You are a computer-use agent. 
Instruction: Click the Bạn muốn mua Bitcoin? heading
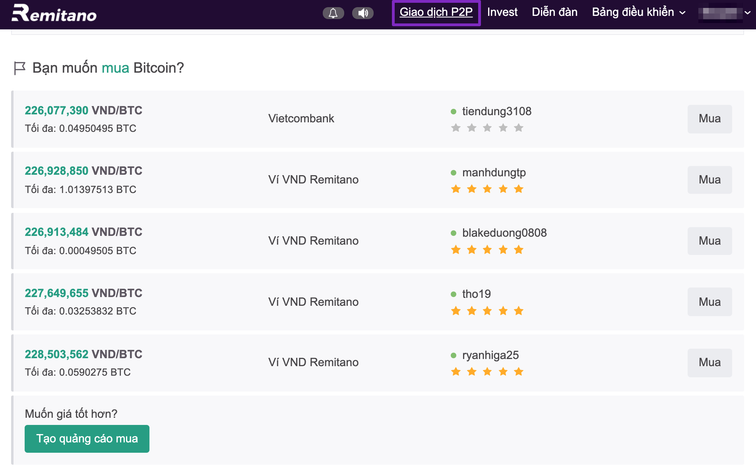tap(108, 68)
